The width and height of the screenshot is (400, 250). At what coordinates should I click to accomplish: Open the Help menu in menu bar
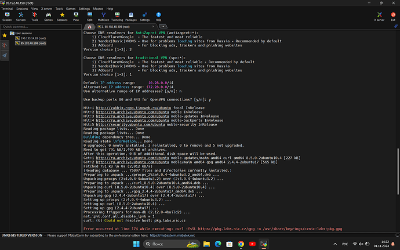pyautogui.click(x=110, y=9)
